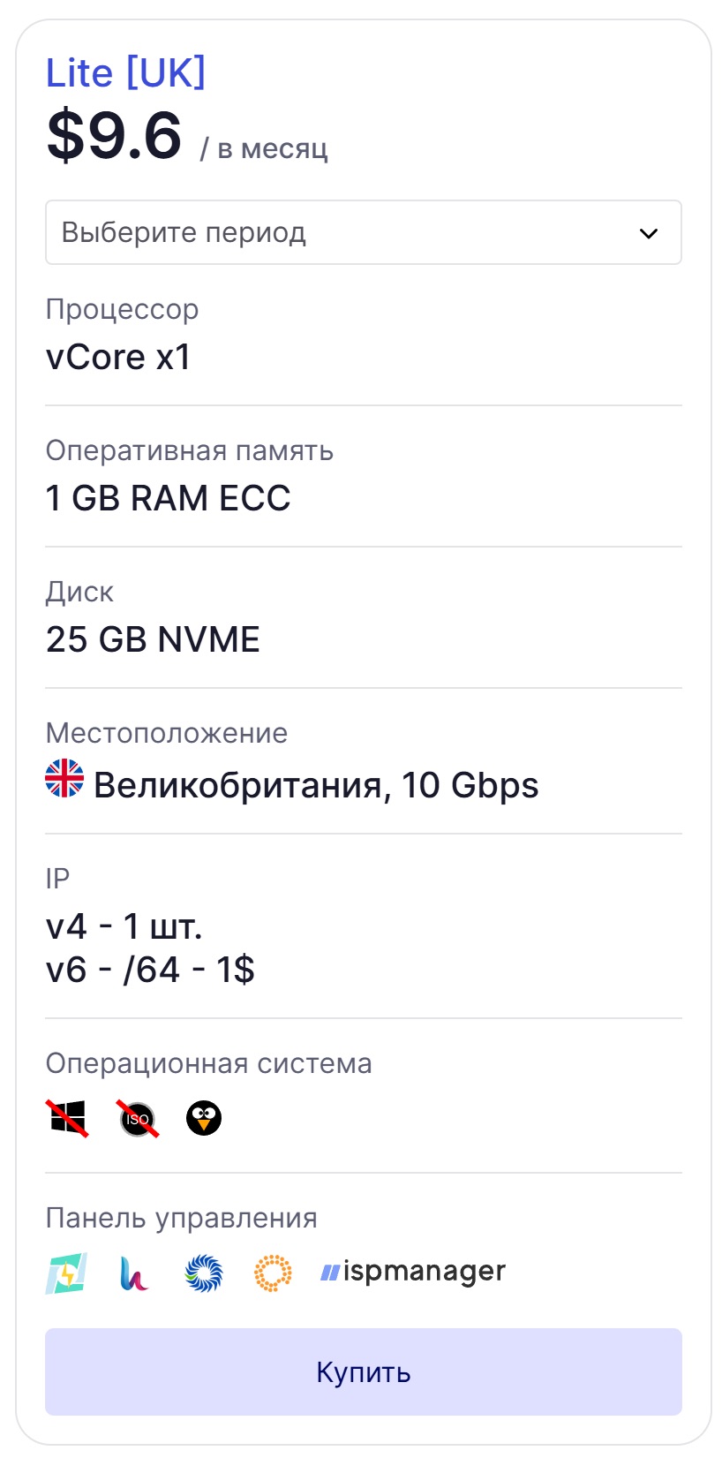The width and height of the screenshot is (722, 1458).
Task: Open the "Lite [UK]" plan title
Action: point(125,72)
